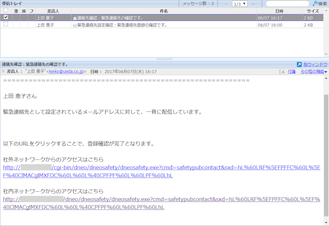This screenshot has height=226, width=329.
Task: Expand sender details with the plus icon
Action: pos(3,72)
